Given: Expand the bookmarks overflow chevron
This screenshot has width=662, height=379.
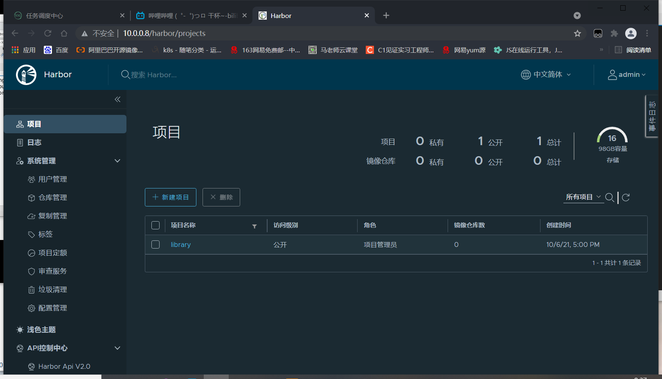Looking at the screenshot, I should pos(601,49).
